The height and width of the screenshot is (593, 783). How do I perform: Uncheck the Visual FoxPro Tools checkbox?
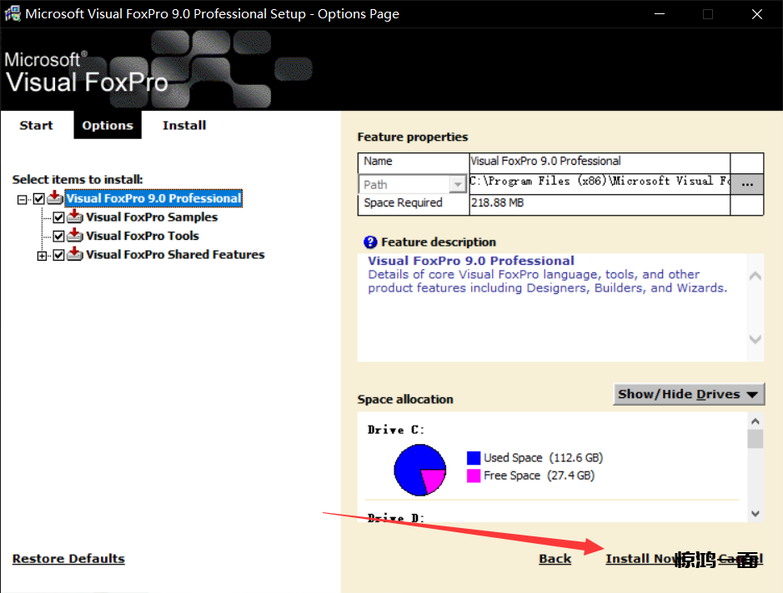(x=58, y=237)
